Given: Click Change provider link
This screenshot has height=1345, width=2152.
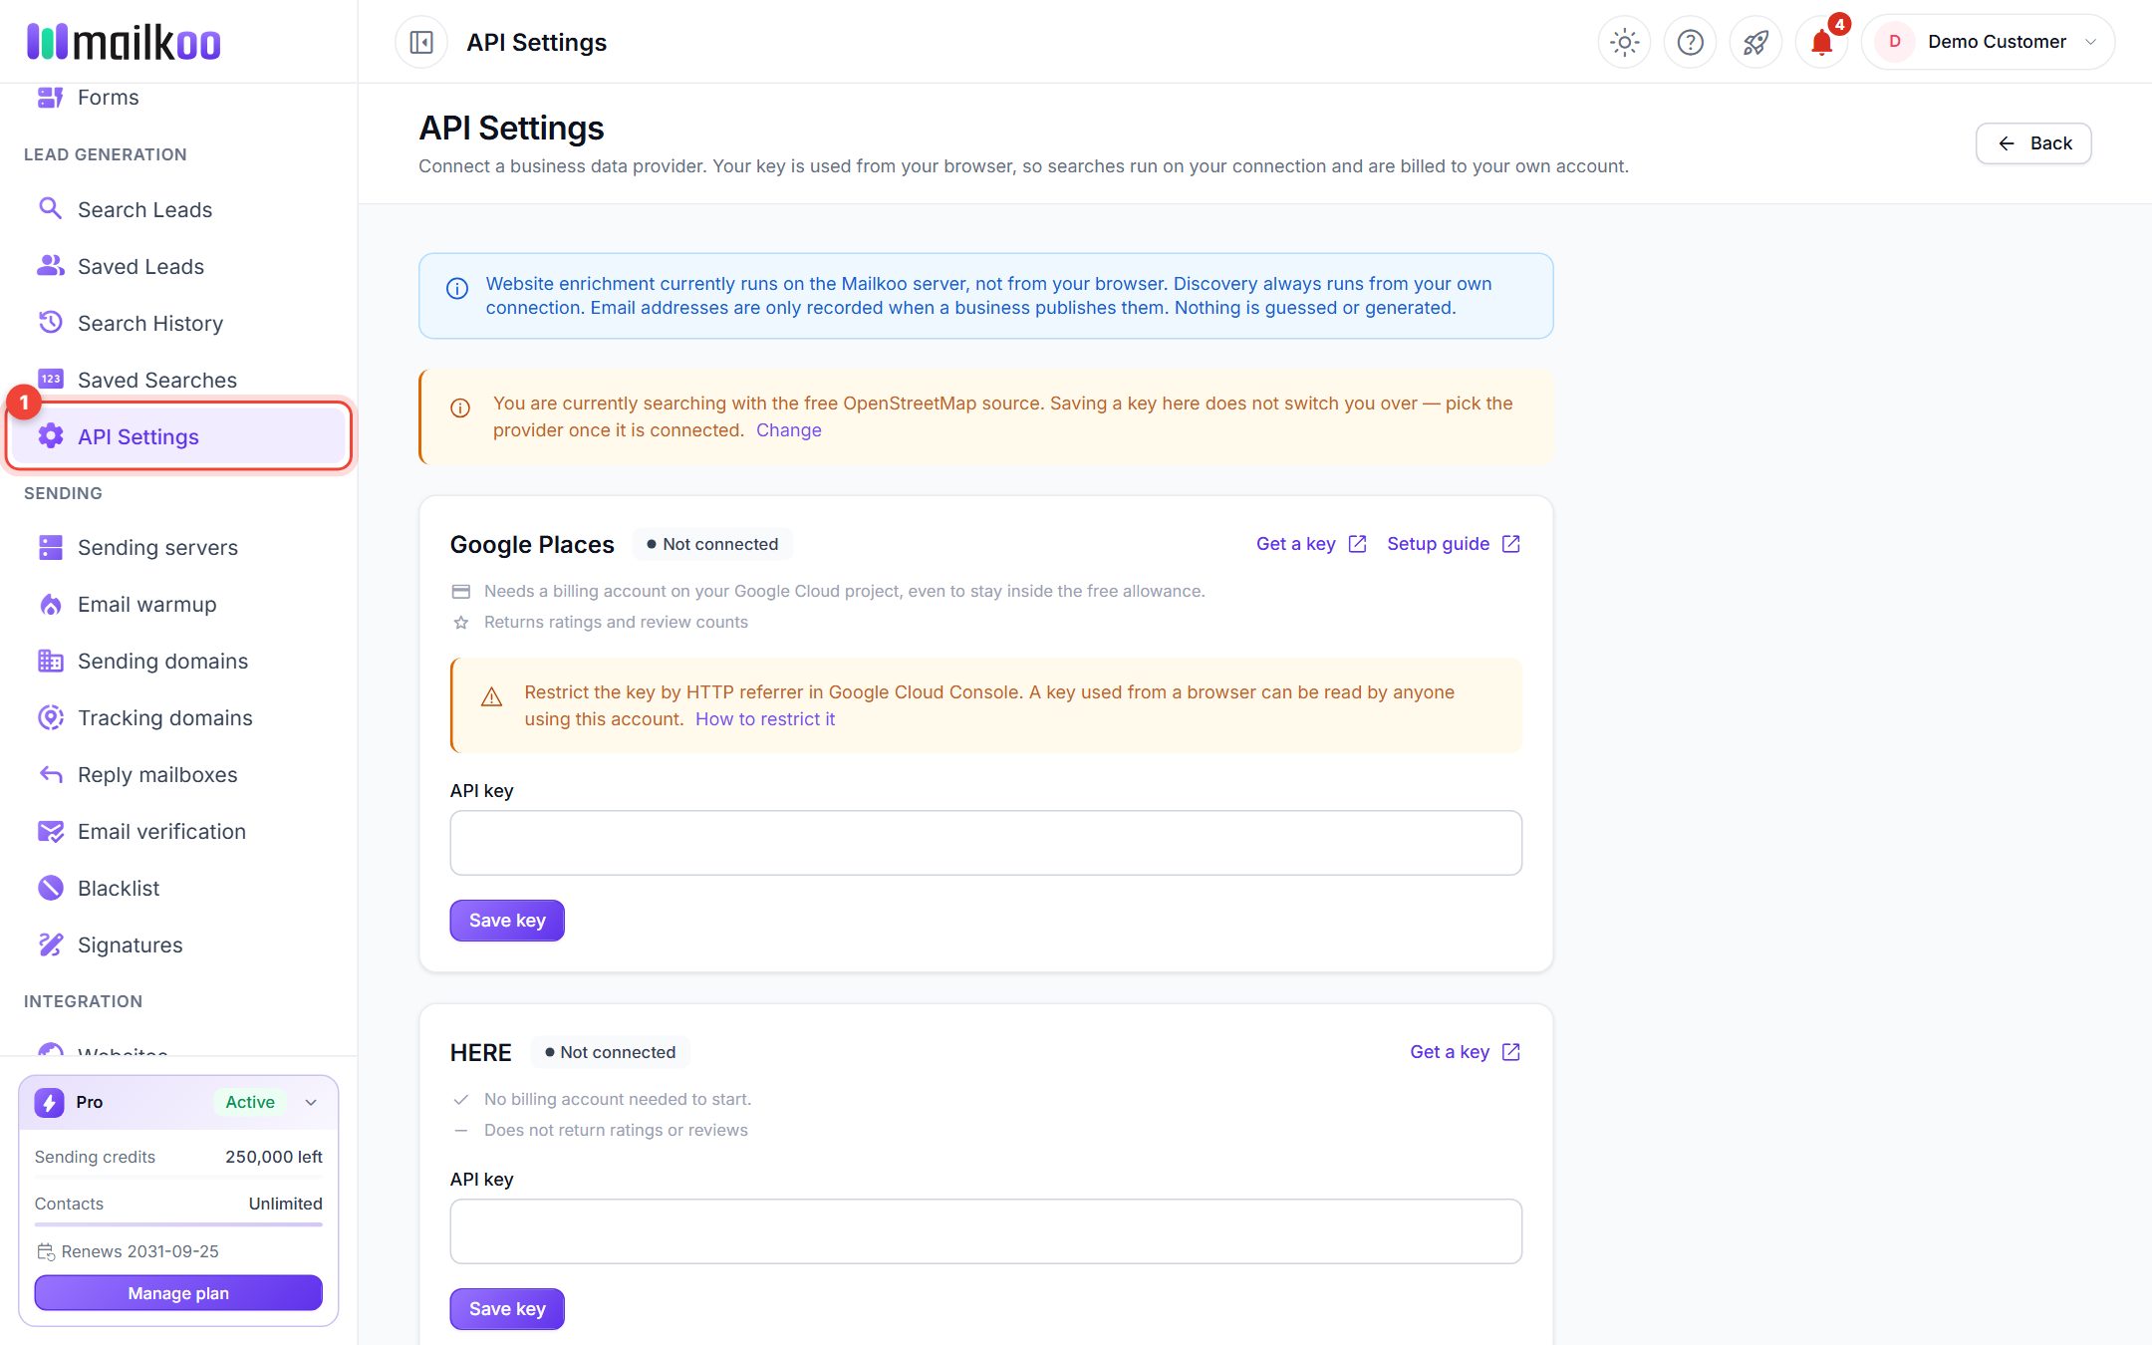Looking at the screenshot, I should (x=788, y=430).
